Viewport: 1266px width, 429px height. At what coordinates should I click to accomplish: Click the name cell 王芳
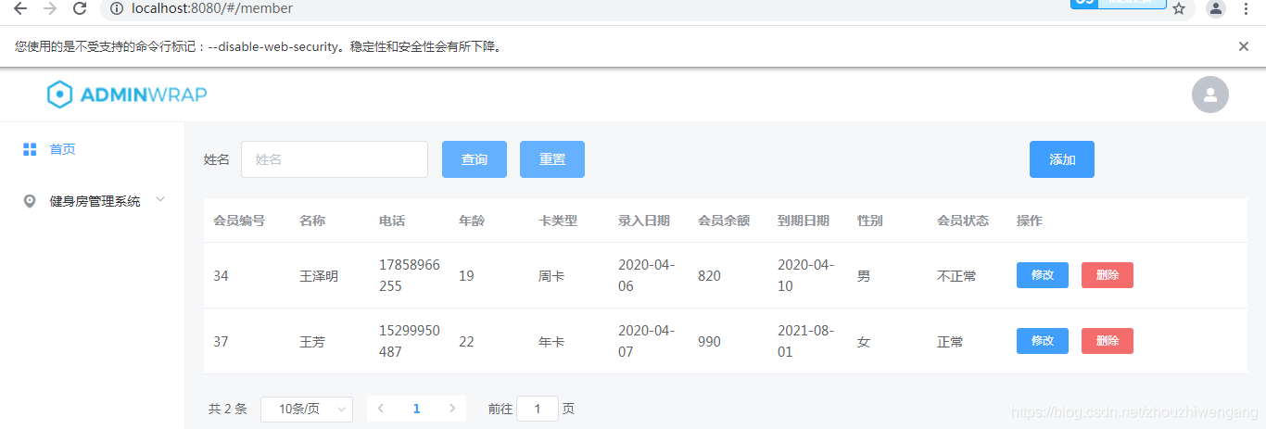tap(312, 342)
